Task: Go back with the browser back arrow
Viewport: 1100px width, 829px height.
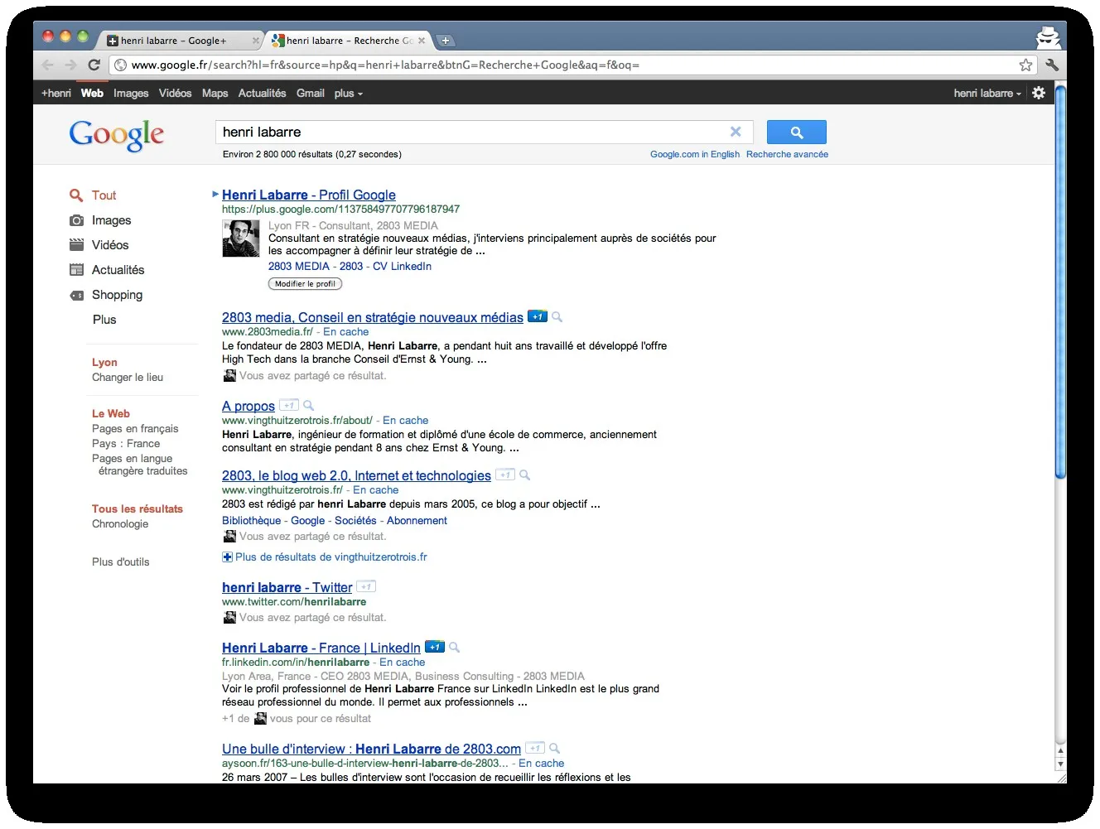Action: point(47,65)
